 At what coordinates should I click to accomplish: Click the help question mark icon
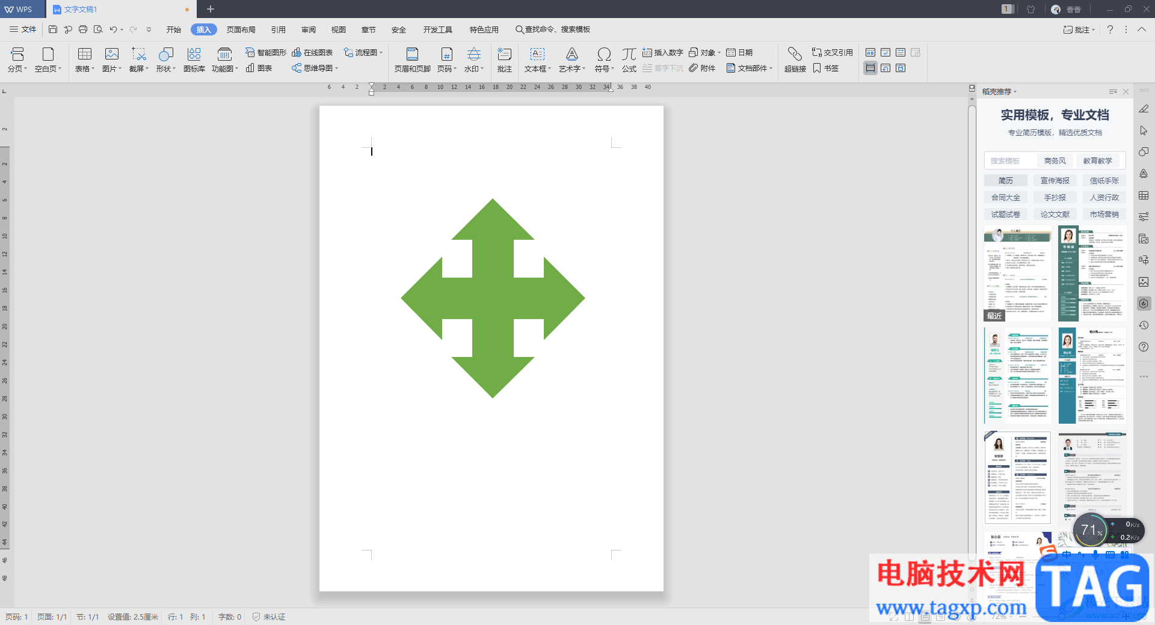tap(1110, 29)
